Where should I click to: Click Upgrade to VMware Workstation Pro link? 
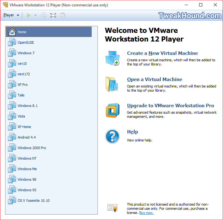point(170,106)
